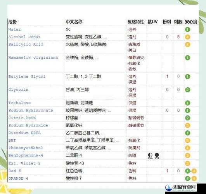
Task: Click the irritation score 5 for Alcohol Denat
Action: coord(178,37)
